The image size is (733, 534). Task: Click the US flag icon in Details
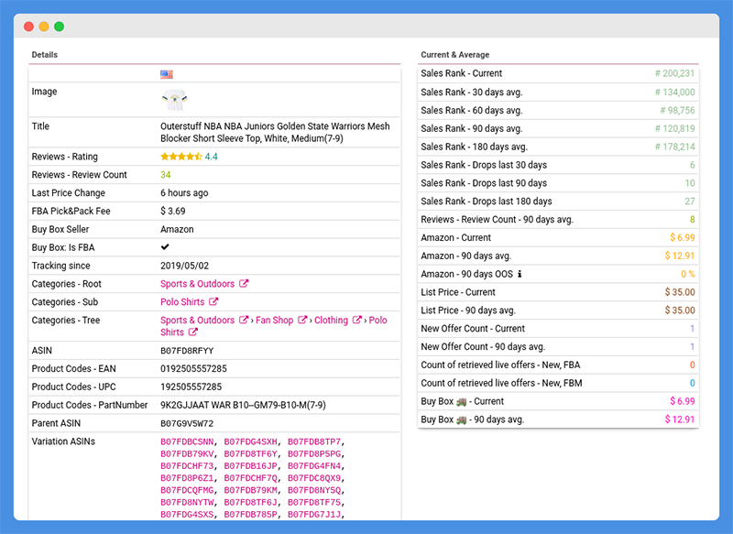pos(167,74)
